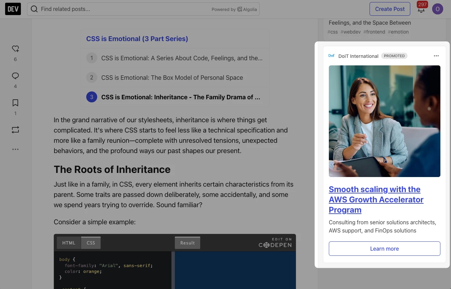Switch to the CSS tab in CodePen

coord(91,243)
